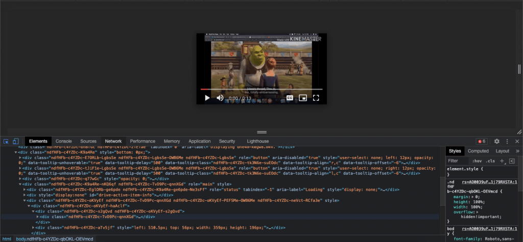The width and height of the screenshot is (523, 242).
Task: Toggle closed captions with the CC button
Action: (289, 98)
